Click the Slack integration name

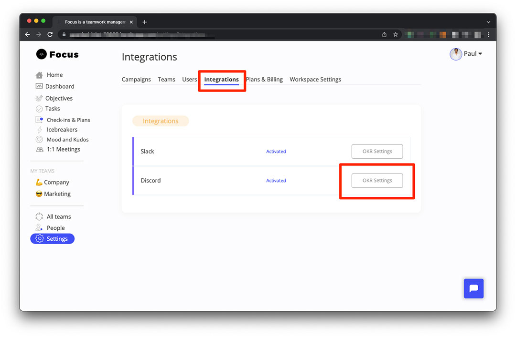pyautogui.click(x=148, y=152)
